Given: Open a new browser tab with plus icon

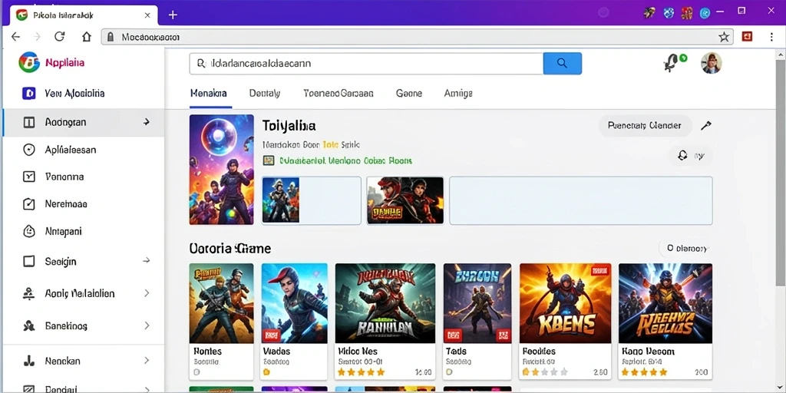Looking at the screenshot, I should (x=173, y=15).
